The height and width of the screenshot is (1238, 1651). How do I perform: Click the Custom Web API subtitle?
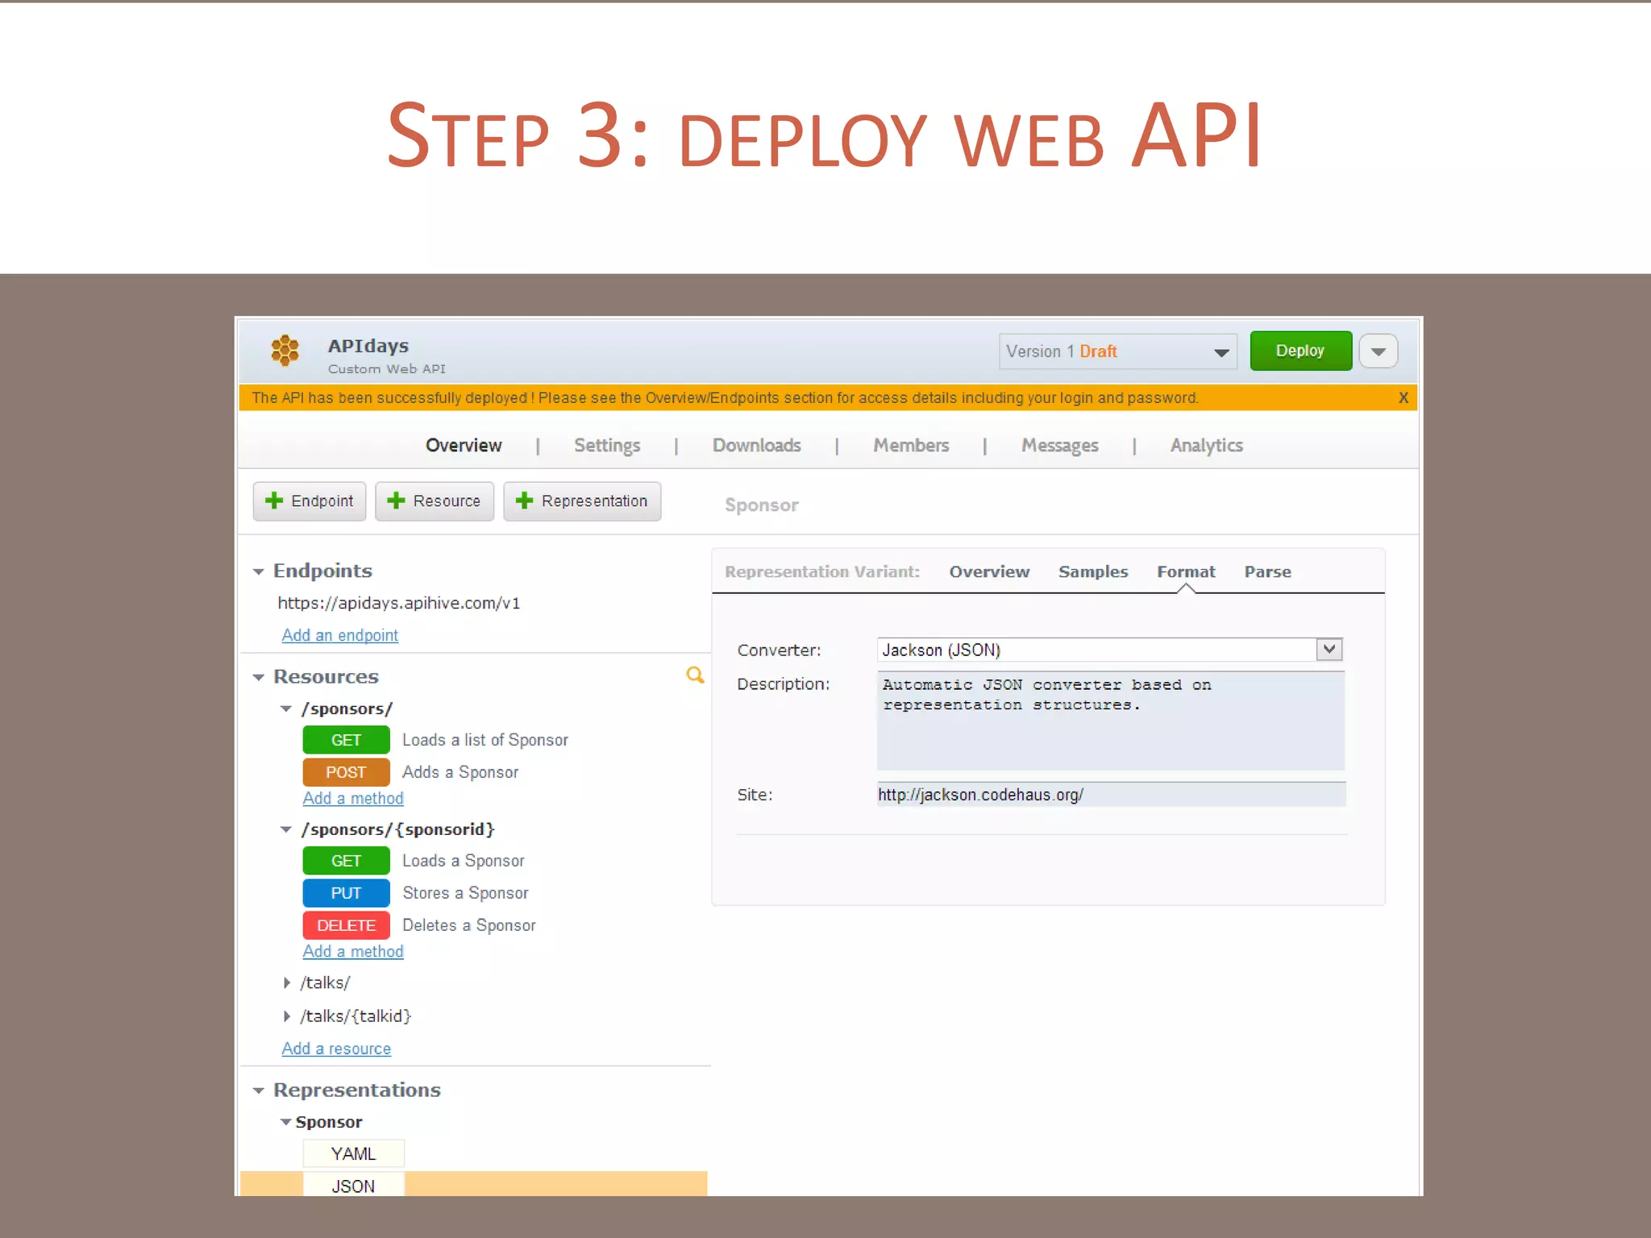[x=386, y=369]
